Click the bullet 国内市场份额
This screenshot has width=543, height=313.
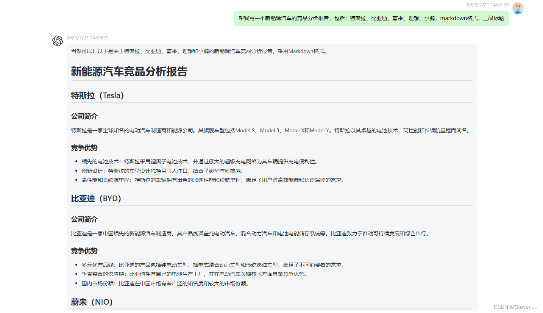pyautogui.click(x=166, y=283)
